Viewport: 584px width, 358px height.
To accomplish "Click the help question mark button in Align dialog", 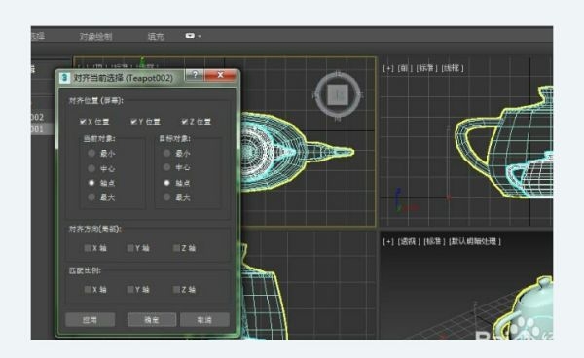I will (x=195, y=75).
